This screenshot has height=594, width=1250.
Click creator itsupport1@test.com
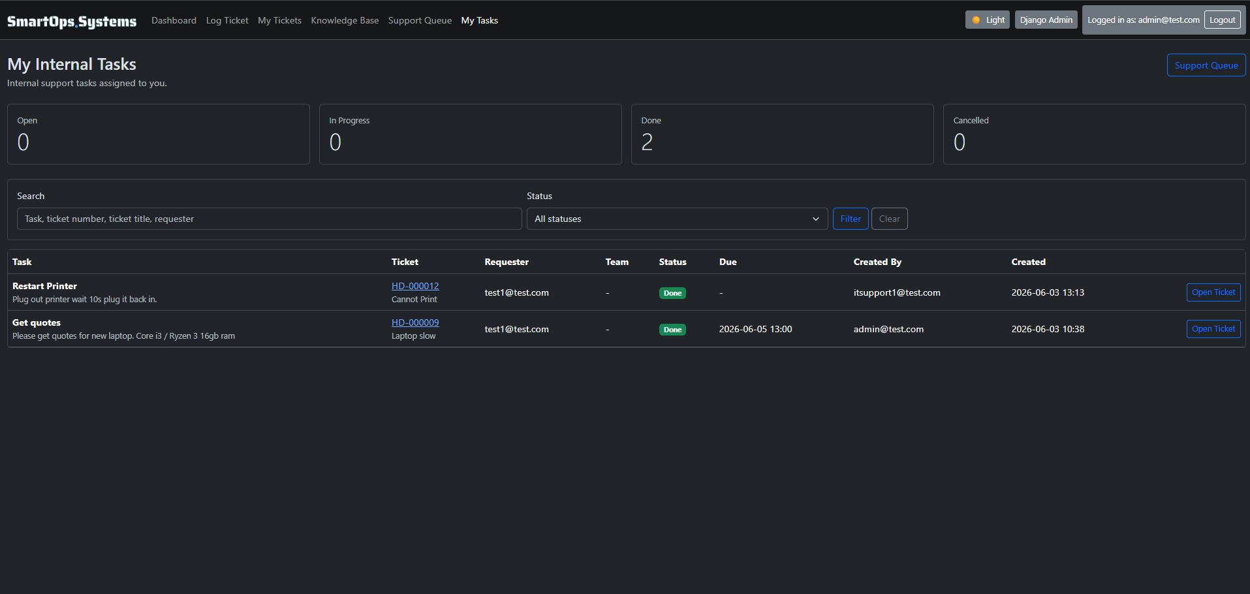(x=897, y=292)
